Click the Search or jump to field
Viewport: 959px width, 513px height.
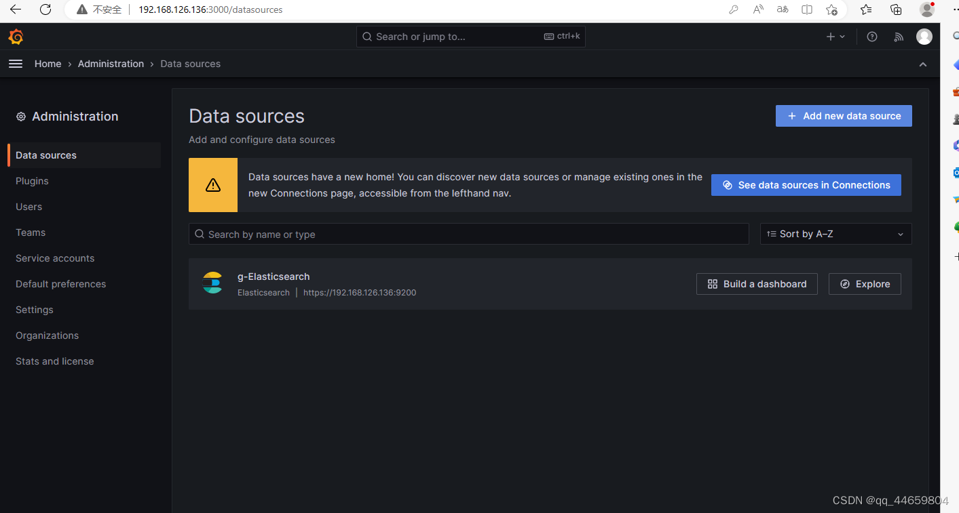[x=470, y=37]
